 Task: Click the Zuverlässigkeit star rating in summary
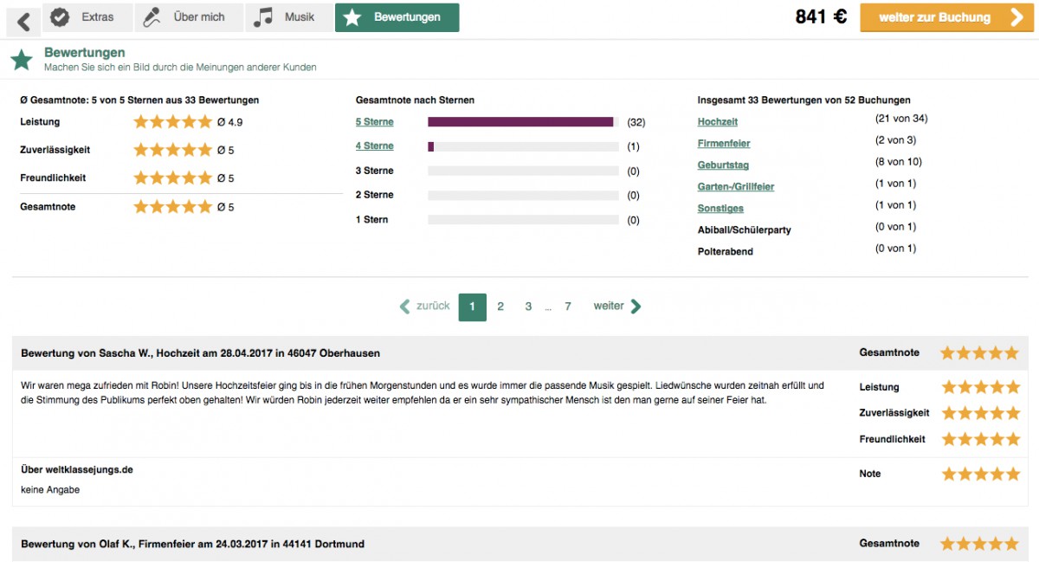[x=172, y=150]
